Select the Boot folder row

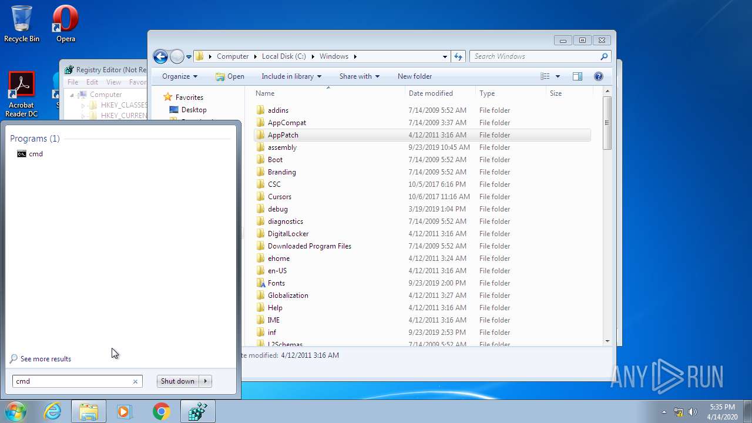pyautogui.click(x=422, y=160)
